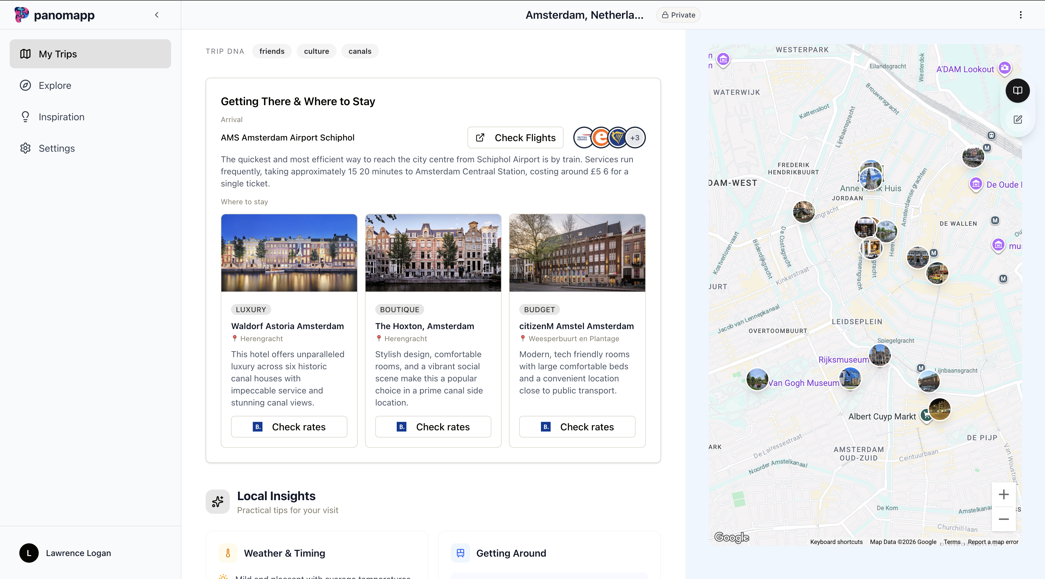Toggle reading view with the book icon
The height and width of the screenshot is (579, 1045).
click(x=1017, y=90)
